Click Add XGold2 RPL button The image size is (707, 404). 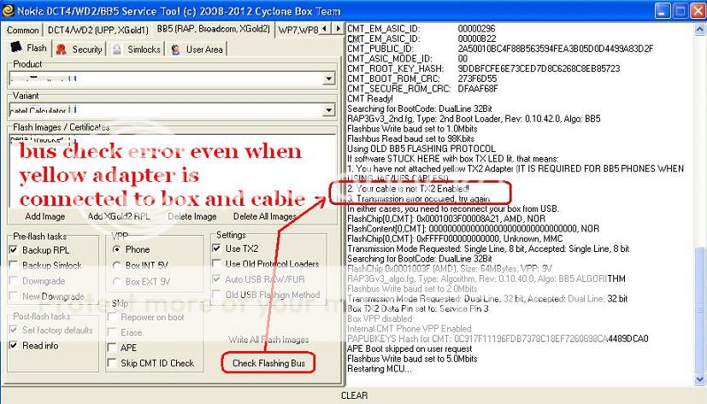coord(119,216)
